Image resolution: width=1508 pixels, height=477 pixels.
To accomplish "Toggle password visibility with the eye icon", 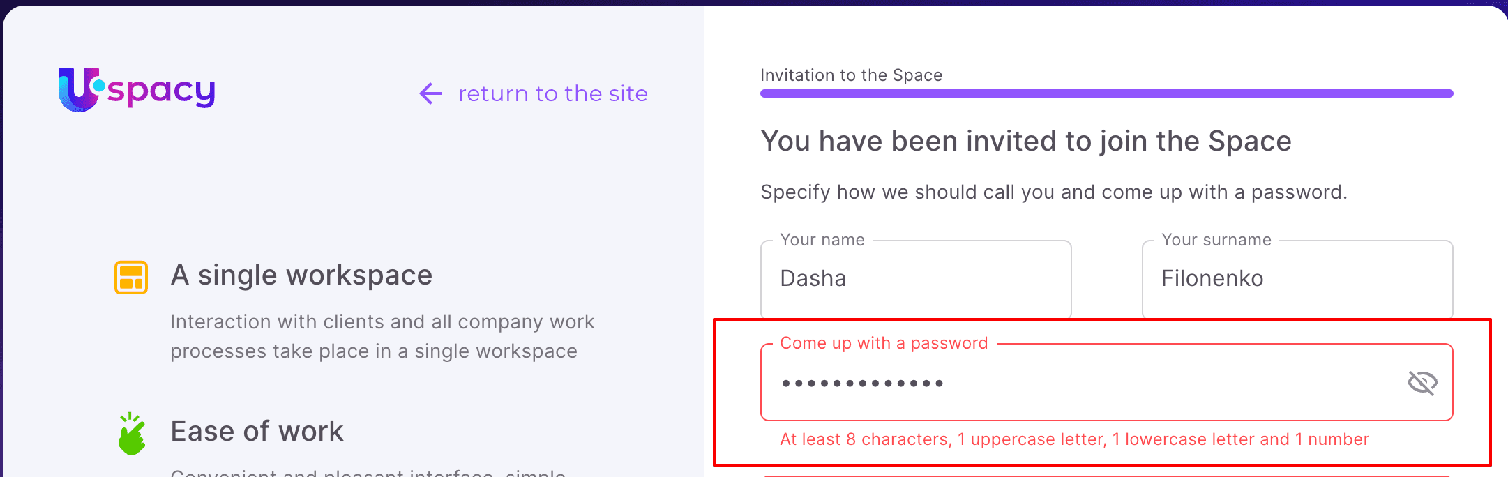I will coord(1422,383).
